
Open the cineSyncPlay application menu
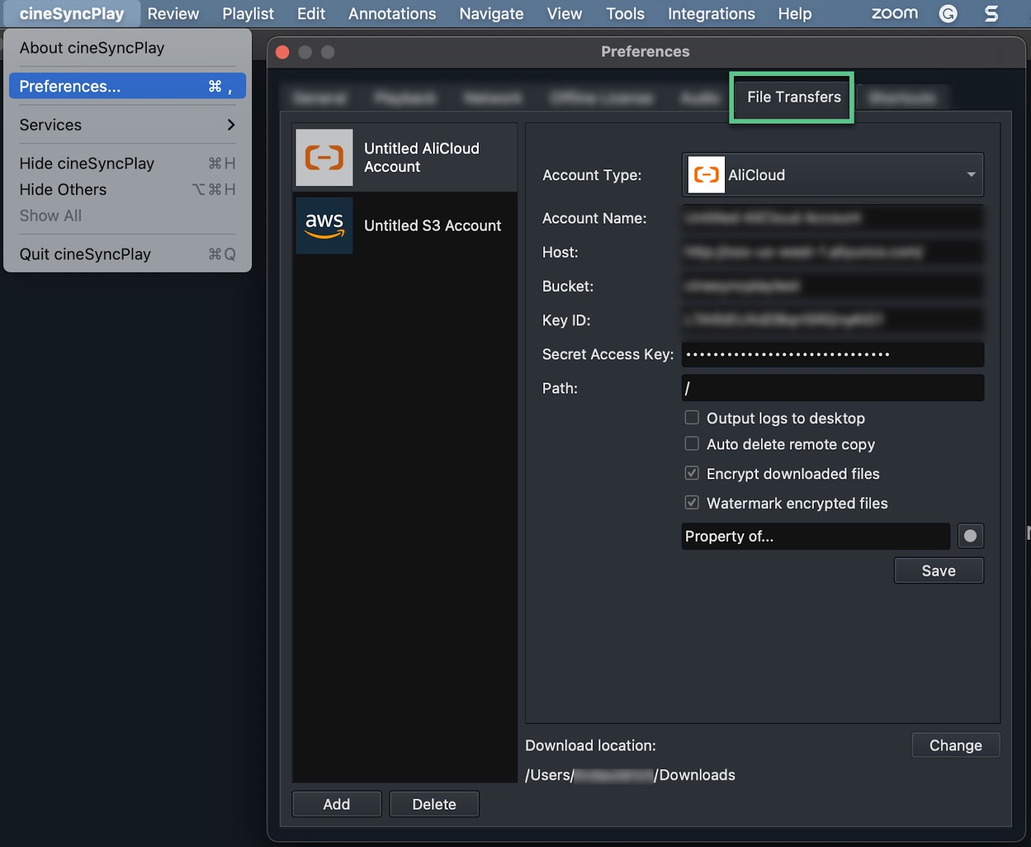point(72,14)
